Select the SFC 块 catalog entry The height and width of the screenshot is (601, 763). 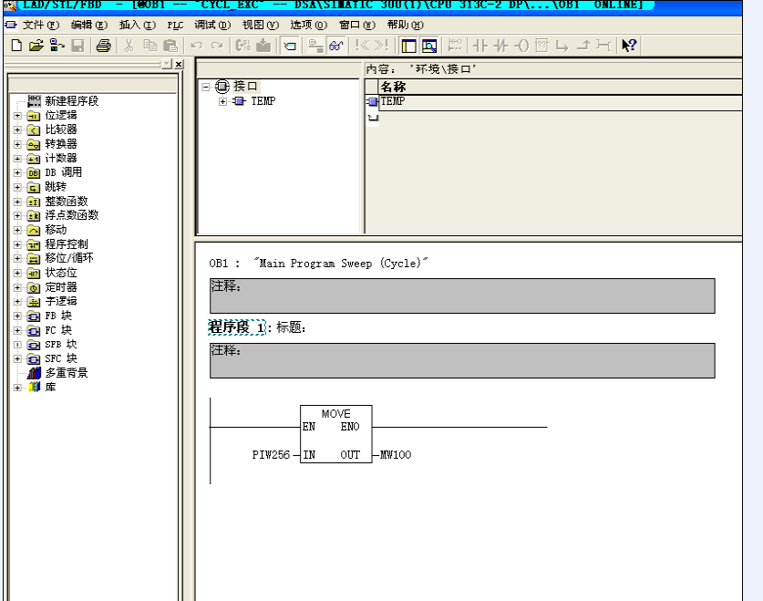point(61,358)
